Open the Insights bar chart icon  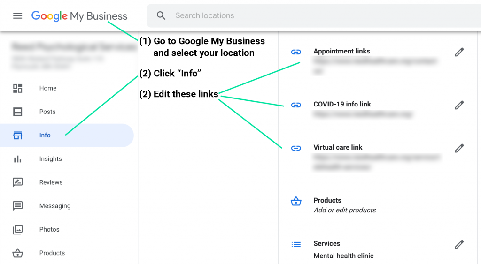tap(18, 159)
